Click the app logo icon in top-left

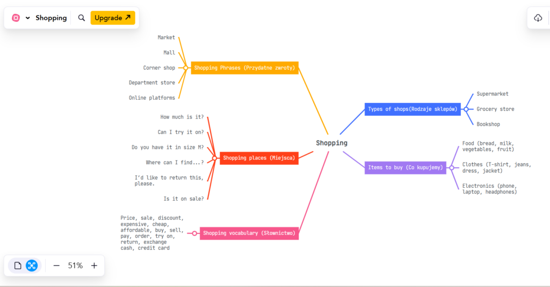tap(16, 18)
